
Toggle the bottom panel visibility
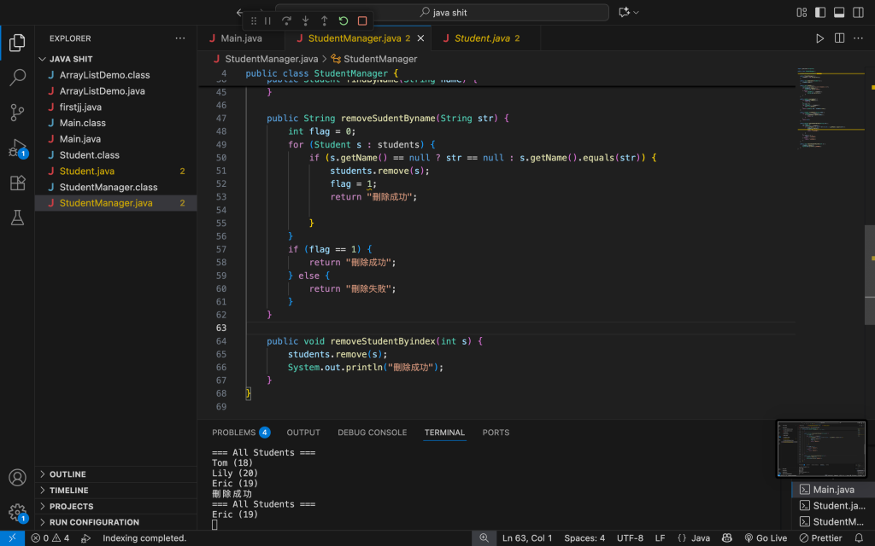[839, 13]
